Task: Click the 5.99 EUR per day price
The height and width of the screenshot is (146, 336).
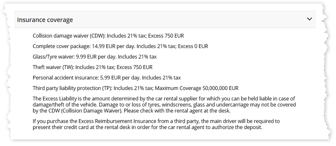Action: tap(120, 77)
